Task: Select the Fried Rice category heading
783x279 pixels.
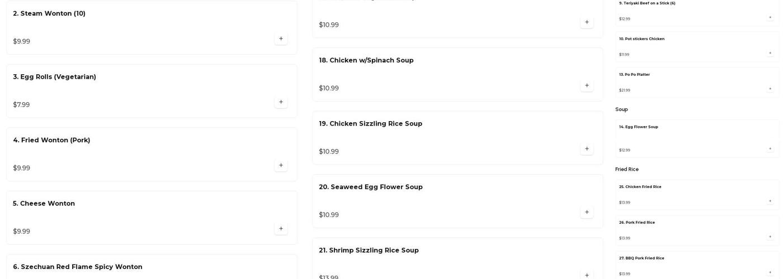Action: click(627, 169)
